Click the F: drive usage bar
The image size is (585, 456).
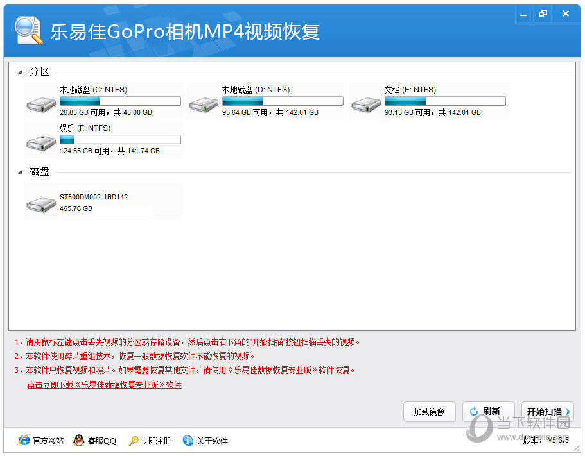pyautogui.click(x=120, y=140)
